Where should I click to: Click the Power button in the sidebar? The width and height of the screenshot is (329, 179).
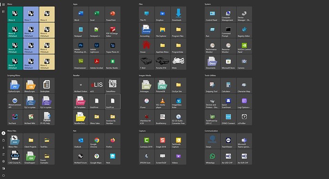pos(3,176)
